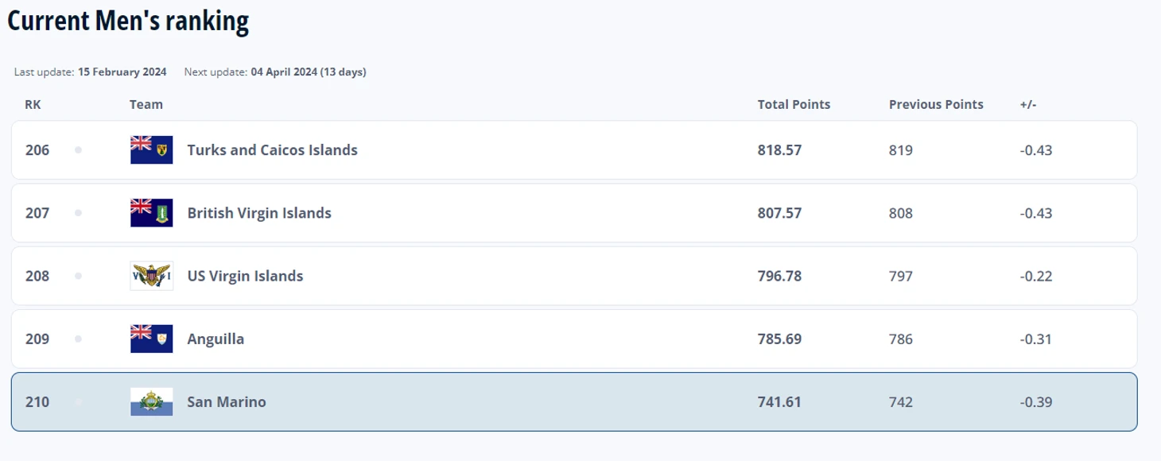Click the Current Men's ranking heading

click(x=128, y=21)
